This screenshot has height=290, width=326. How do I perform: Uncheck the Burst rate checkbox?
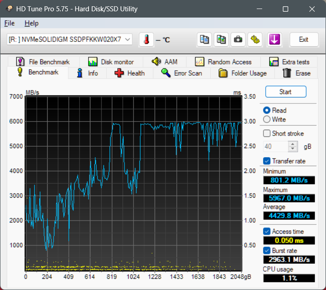click(x=267, y=250)
